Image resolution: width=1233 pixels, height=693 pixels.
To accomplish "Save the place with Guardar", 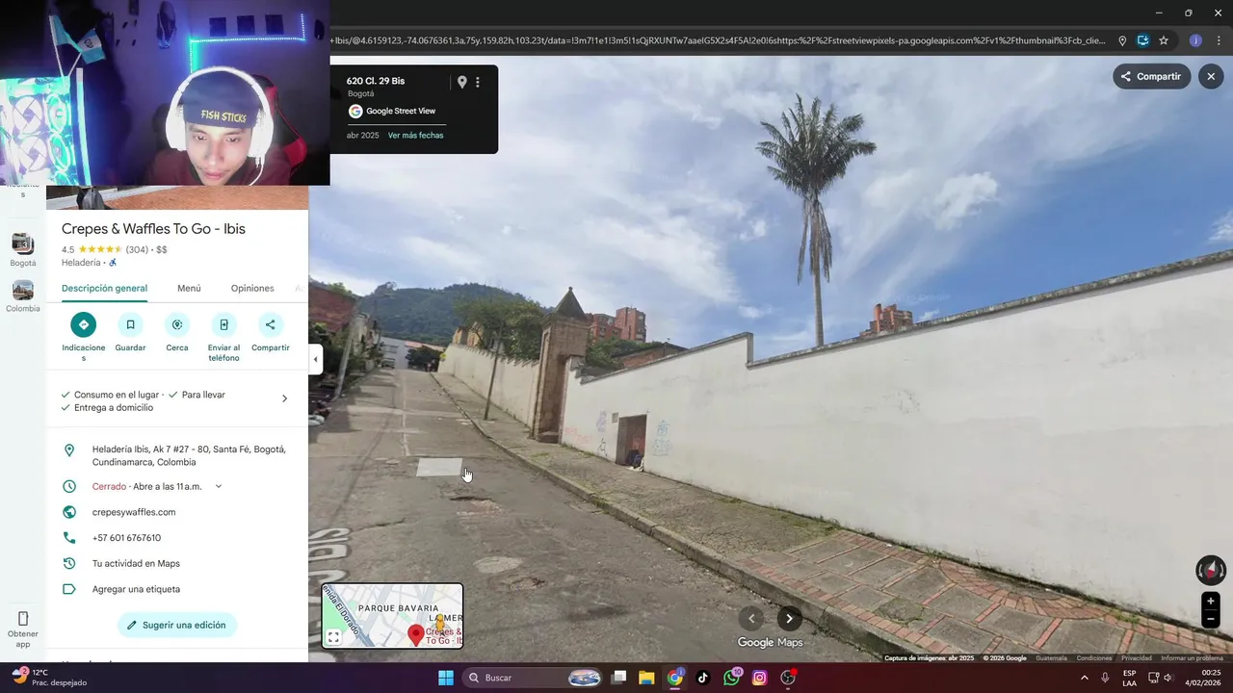I will pos(130,324).
